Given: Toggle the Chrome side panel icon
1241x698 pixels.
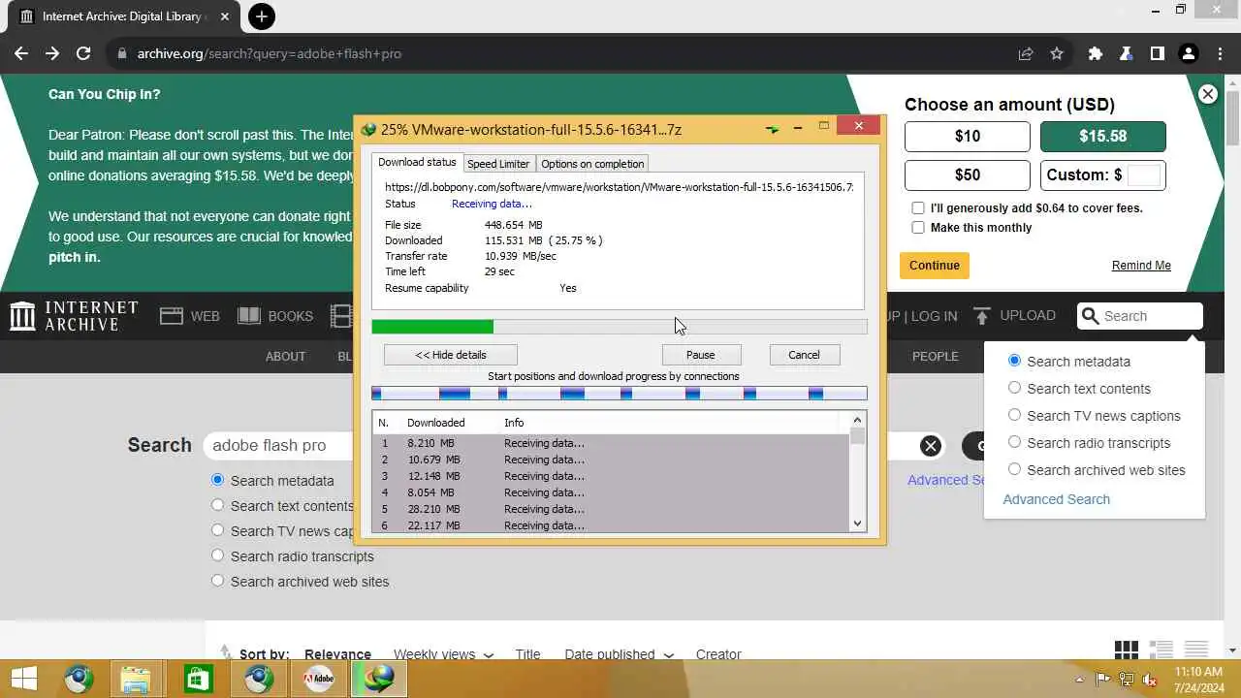Looking at the screenshot, I should pyautogui.click(x=1158, y=54).
